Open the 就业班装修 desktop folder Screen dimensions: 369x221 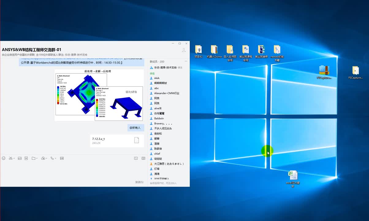[x=261, y=52]
